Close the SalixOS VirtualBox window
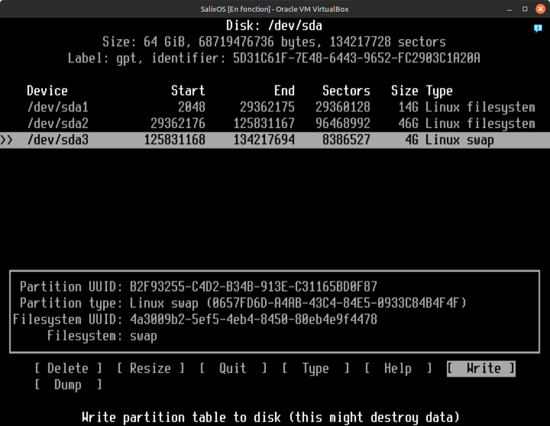Viewport: 550px width, 426px height. point(539,9)
